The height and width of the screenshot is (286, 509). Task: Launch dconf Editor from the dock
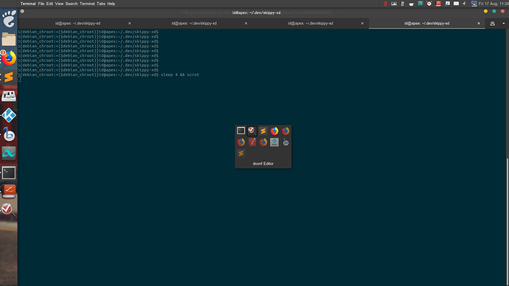coord(8,209)
